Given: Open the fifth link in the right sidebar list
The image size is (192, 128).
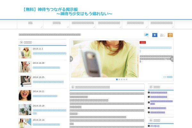Looking at the screenshot, I should click(x=157, y=112).
